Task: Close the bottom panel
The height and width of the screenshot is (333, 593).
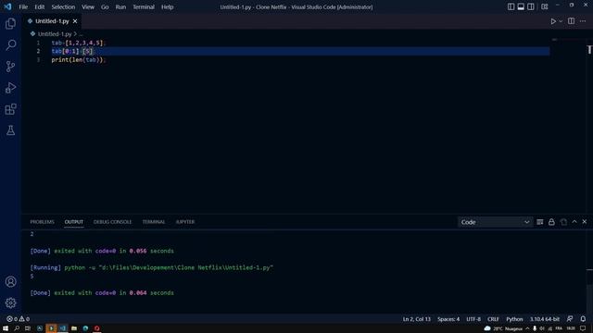Action: click(585, 222)
